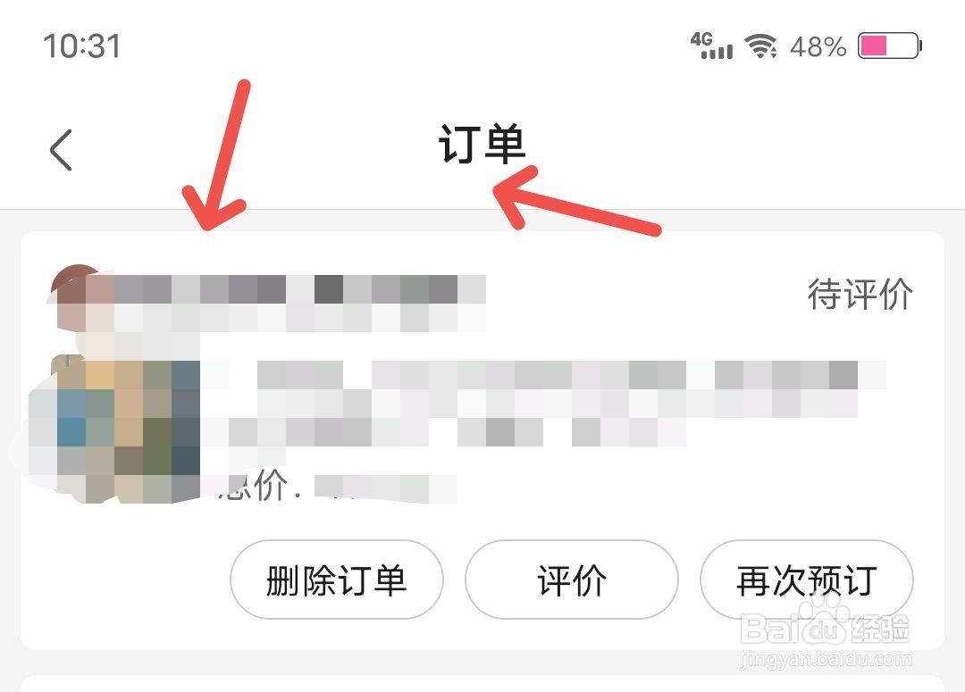
Task: Tap the pink battery icon
Action: [890, 46]
